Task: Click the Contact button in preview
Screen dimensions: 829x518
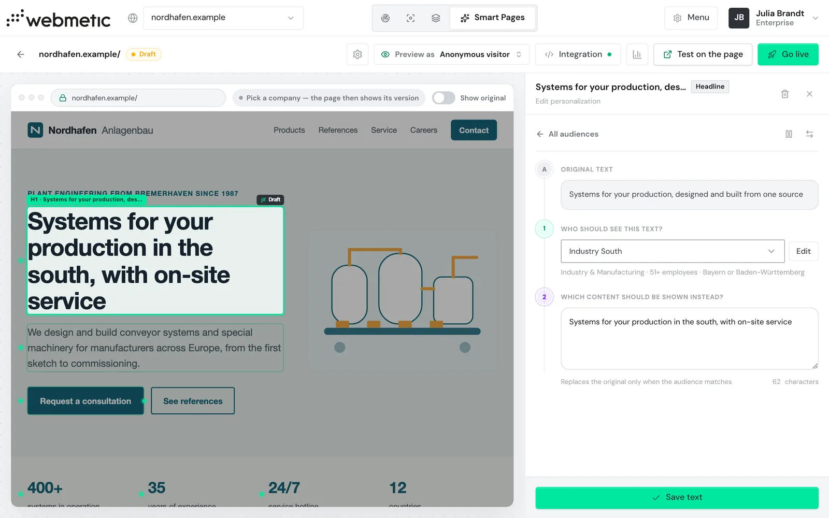Action: tap(474, 131)
